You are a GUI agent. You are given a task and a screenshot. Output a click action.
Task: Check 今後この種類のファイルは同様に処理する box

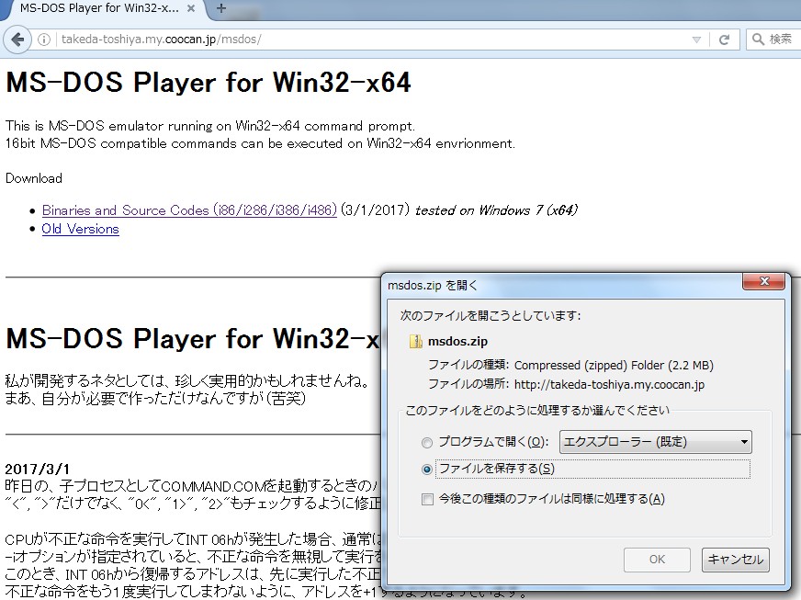(x=427, y=499)
